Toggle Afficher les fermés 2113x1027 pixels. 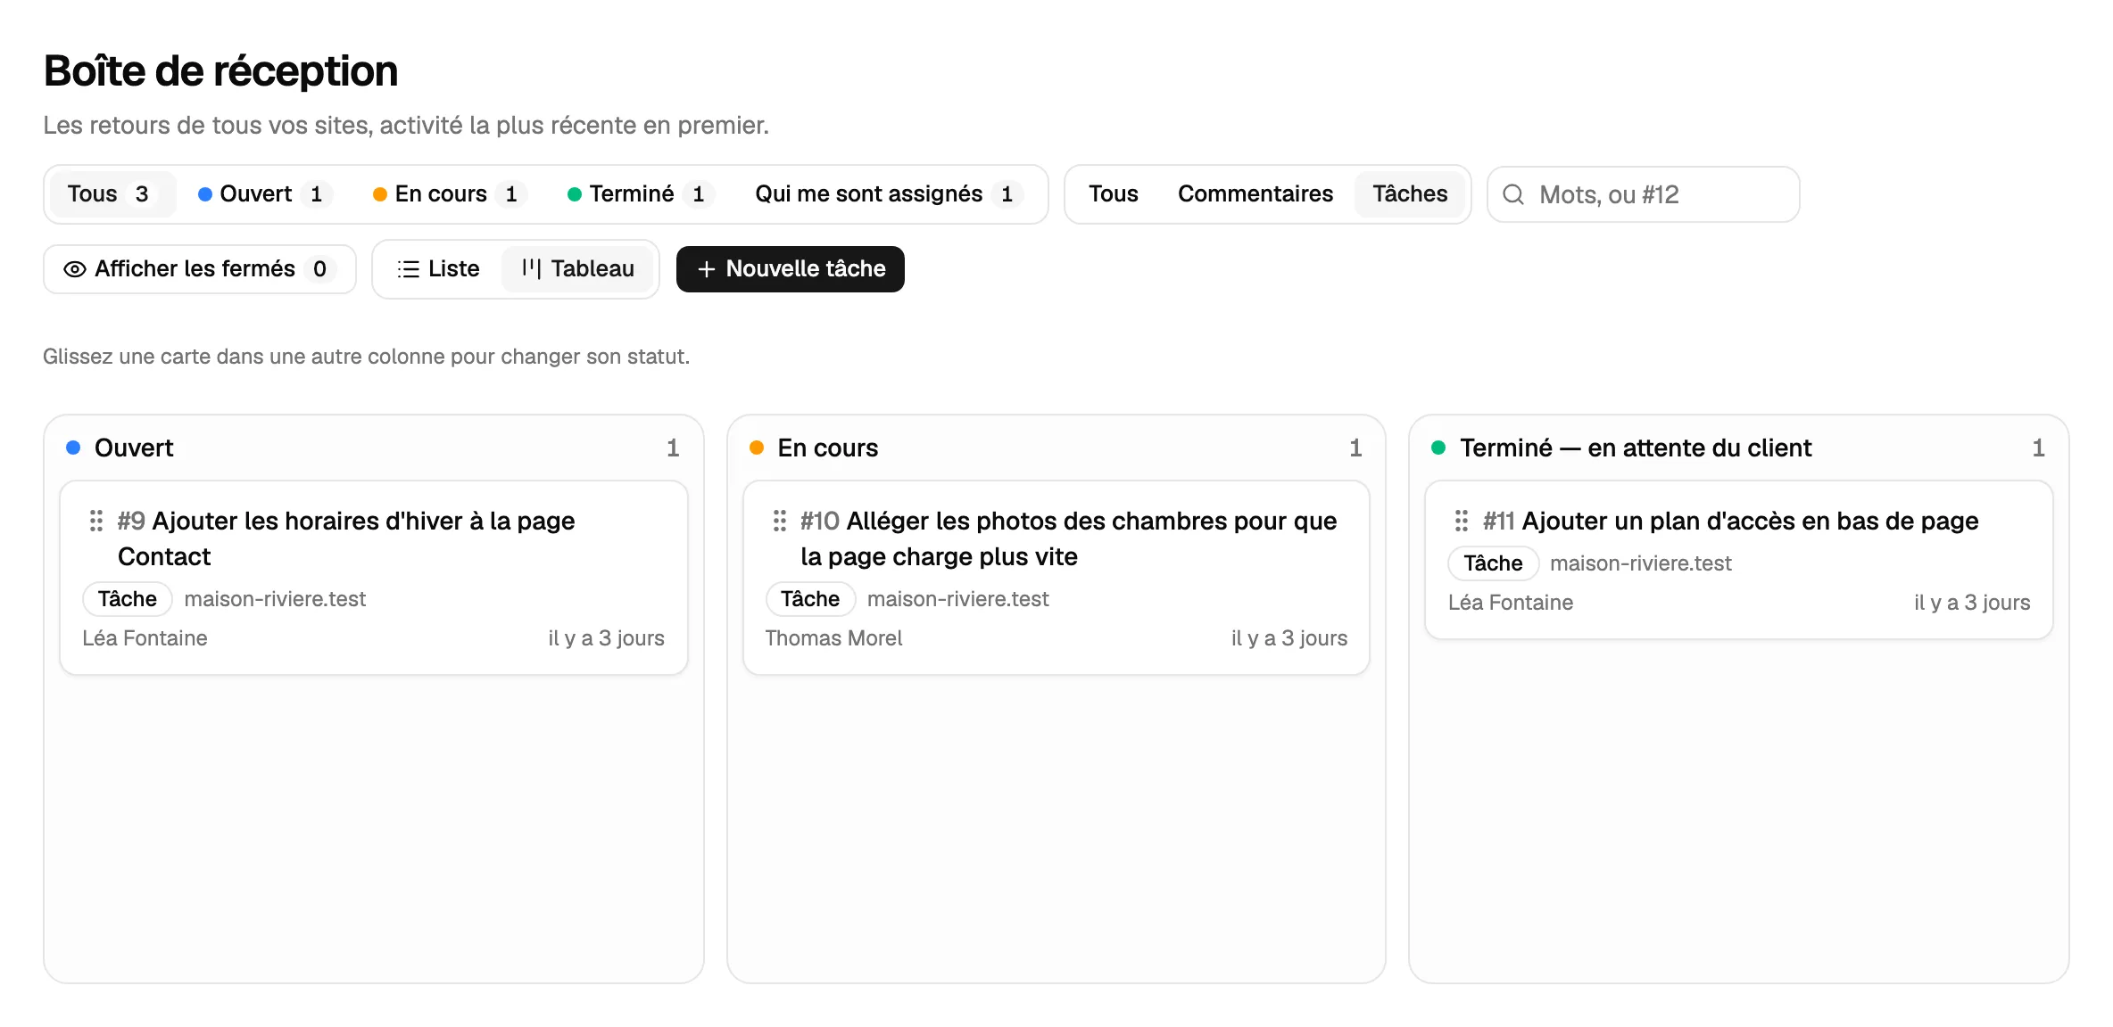point(200,269)
